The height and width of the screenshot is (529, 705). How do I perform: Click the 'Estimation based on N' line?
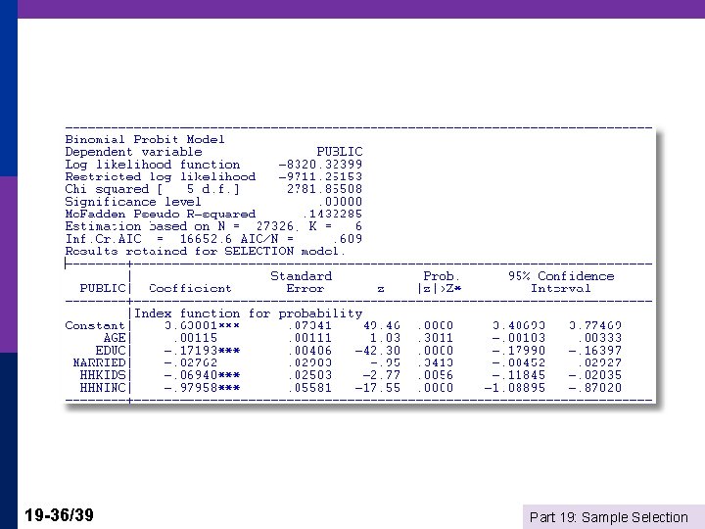(x=213, y=226)
